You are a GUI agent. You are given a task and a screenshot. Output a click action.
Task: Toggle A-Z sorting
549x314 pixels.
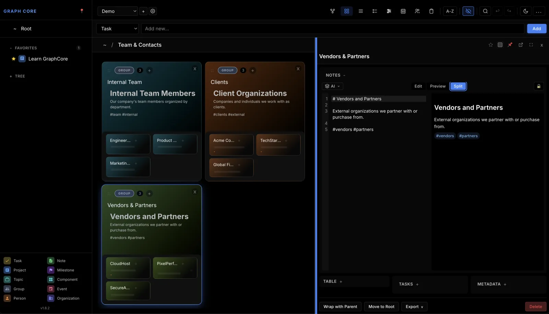(x=450, y=11)
